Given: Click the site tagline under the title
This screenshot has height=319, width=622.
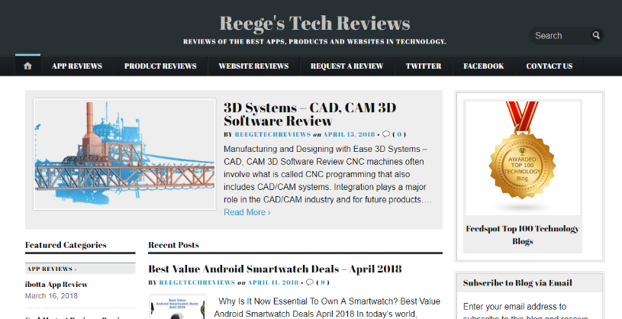Looking at the screenshot, I should pyautogui.click(x=314, y=41).
